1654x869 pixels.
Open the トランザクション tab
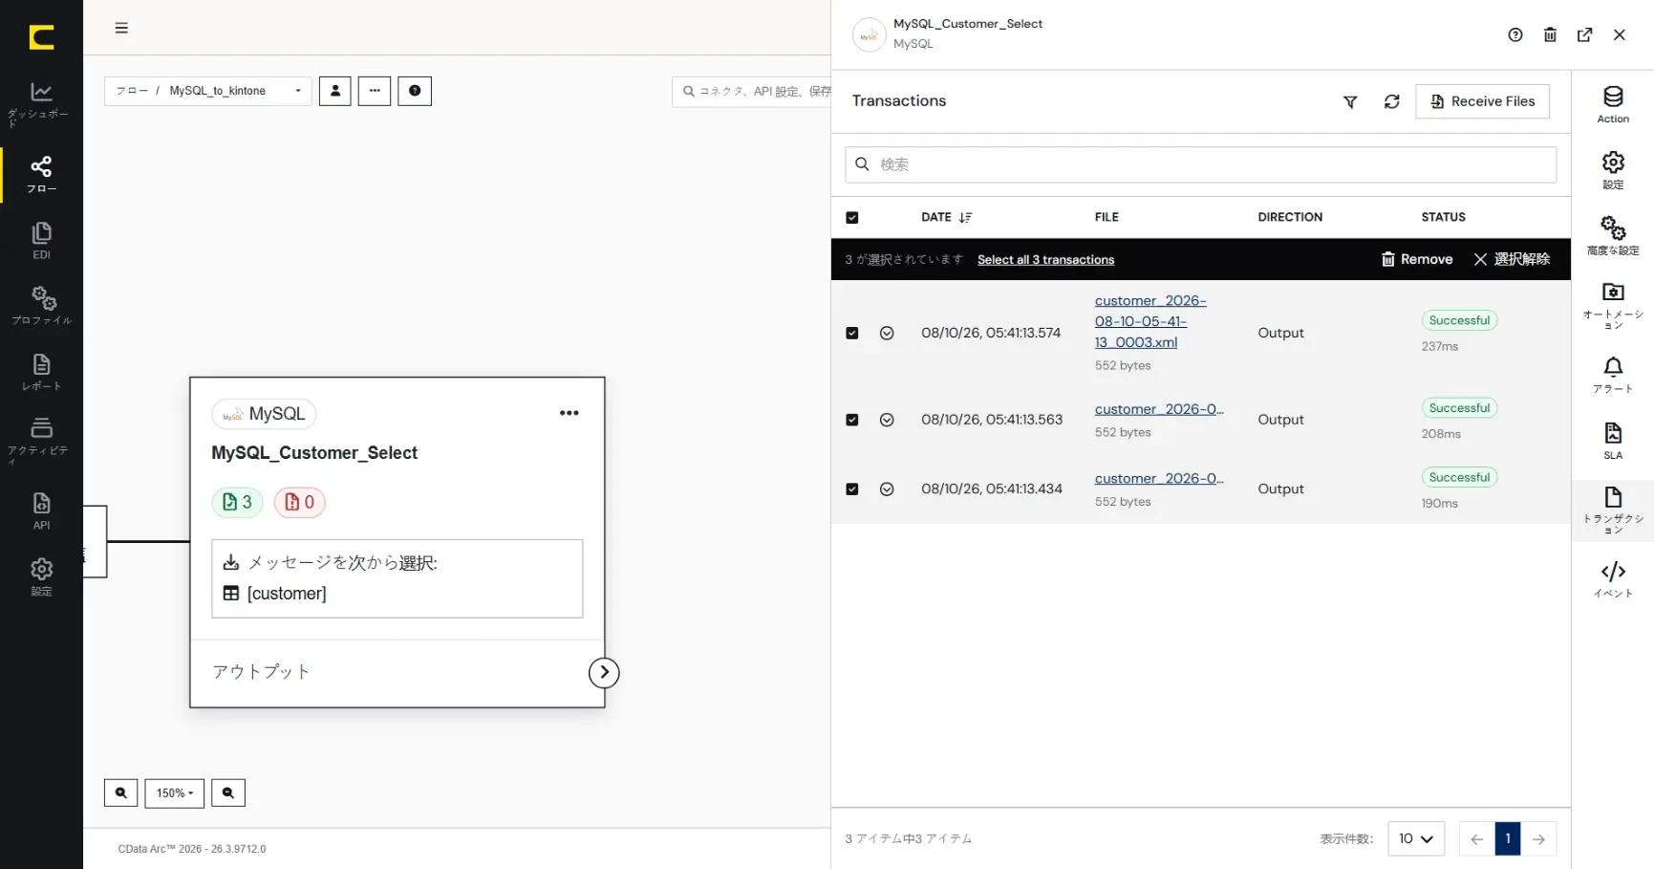point(1613,511)
